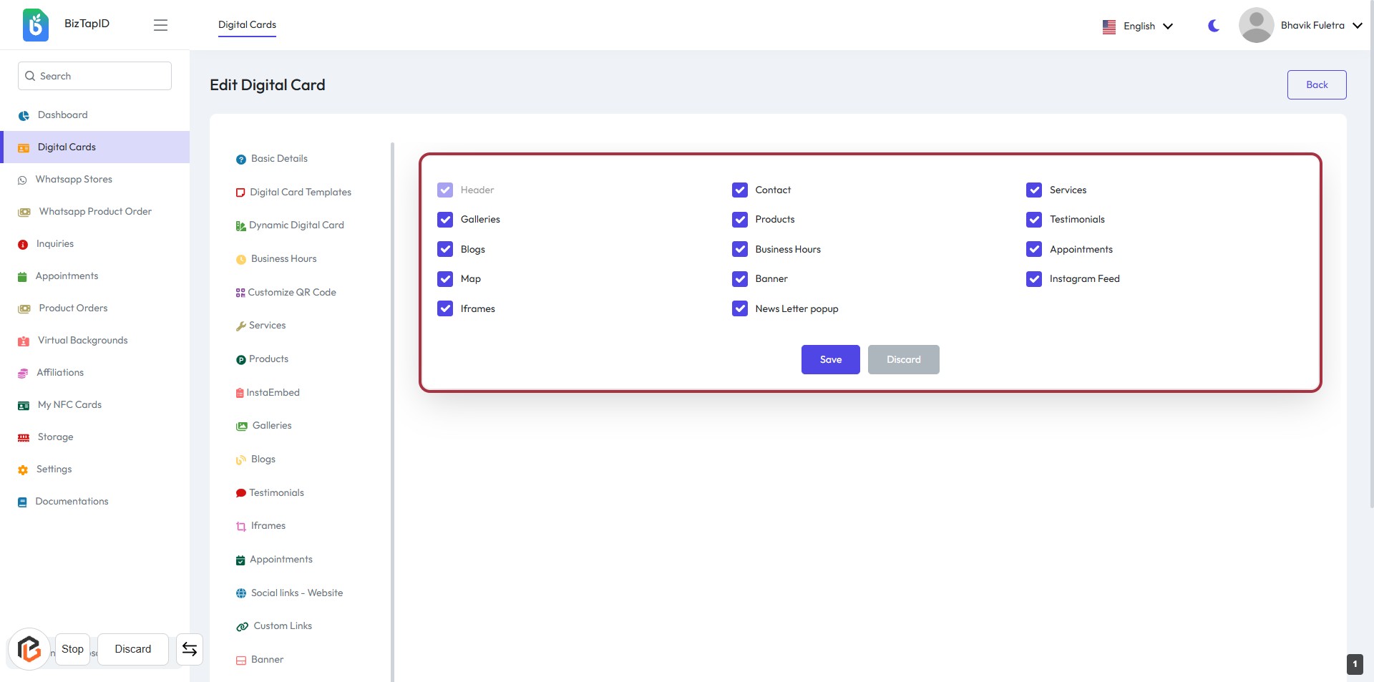Click the Settings gear icon in sidebar

(x=23, y=470)
